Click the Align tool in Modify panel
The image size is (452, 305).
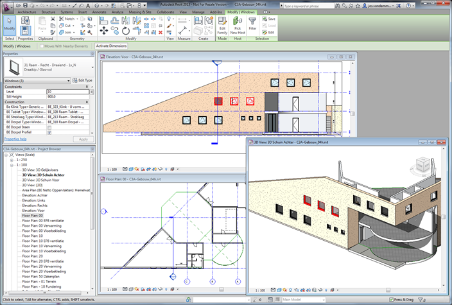click(103, 21)
